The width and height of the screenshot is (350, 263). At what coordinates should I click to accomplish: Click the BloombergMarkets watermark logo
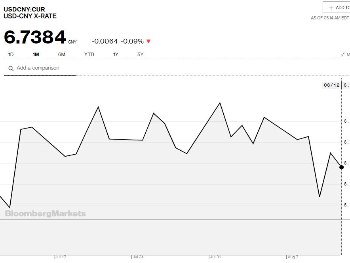tap(45, 214)
